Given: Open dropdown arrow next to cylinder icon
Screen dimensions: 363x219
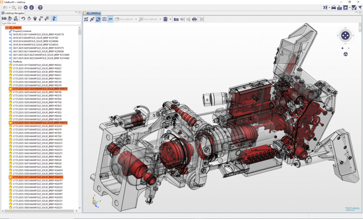Looking at the screenshot, I should pos(170,19).
